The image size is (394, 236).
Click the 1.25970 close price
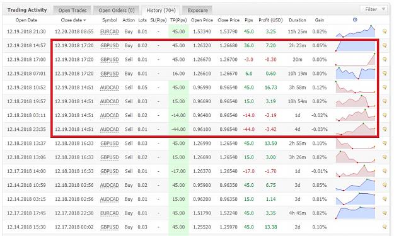(x=228, y=227)
